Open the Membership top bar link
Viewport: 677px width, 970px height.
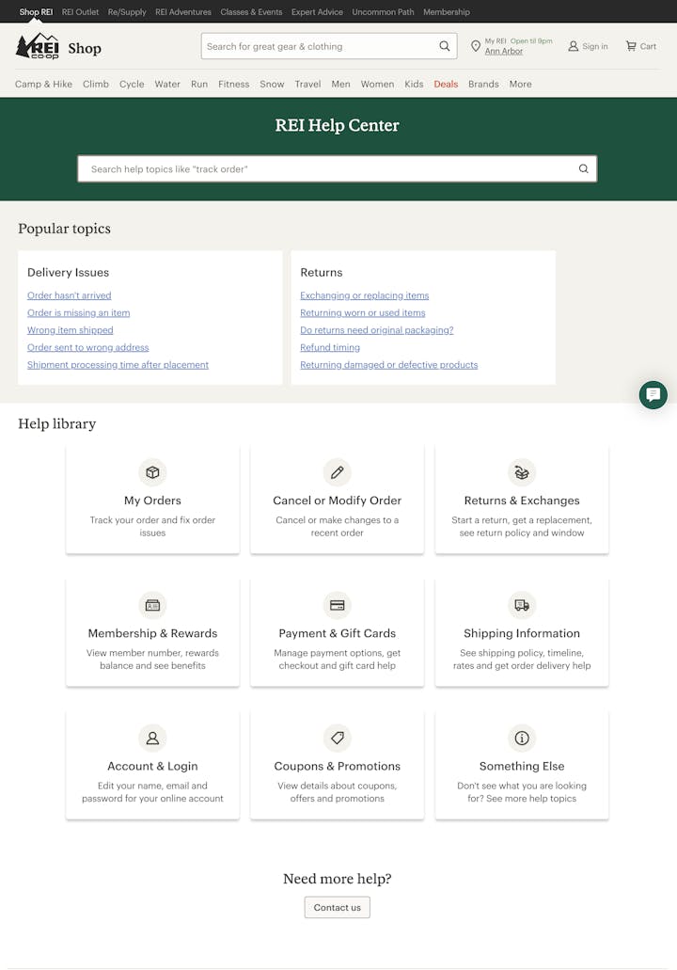pyautogui.click(x=446, y=12)
